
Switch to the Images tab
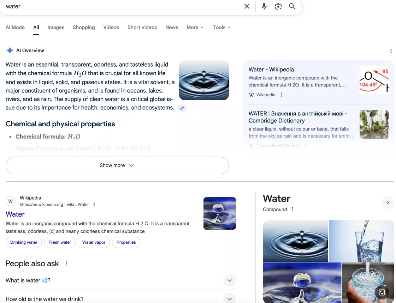[56, 28]
